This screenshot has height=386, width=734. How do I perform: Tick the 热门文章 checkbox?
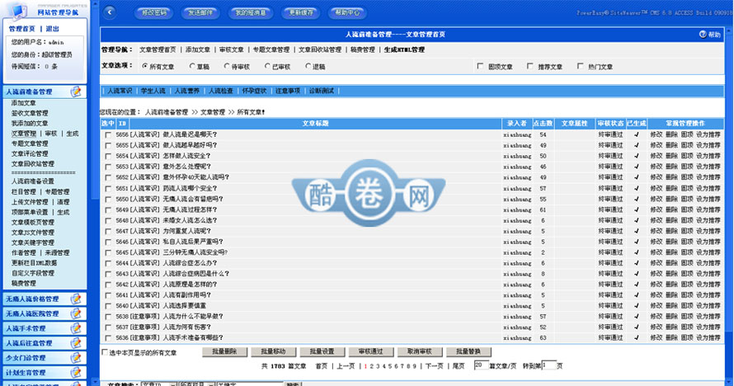click(x=580, y=66)
